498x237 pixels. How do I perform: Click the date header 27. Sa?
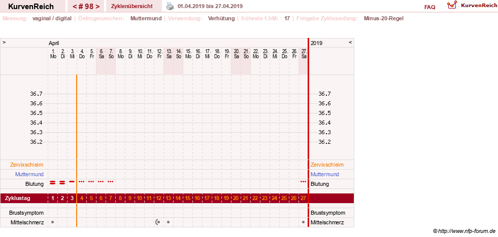[304, 54]
